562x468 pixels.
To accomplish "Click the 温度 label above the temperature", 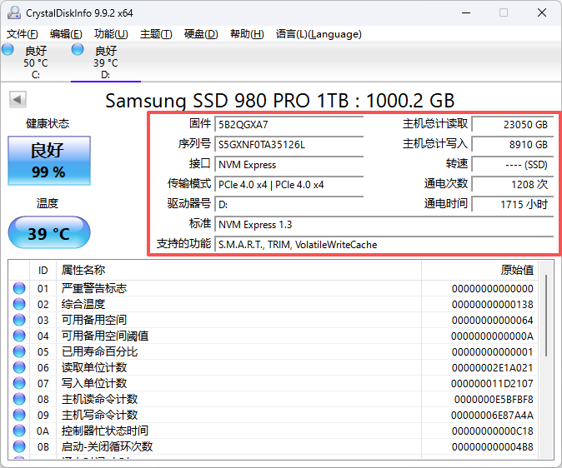I will [48, 203].
